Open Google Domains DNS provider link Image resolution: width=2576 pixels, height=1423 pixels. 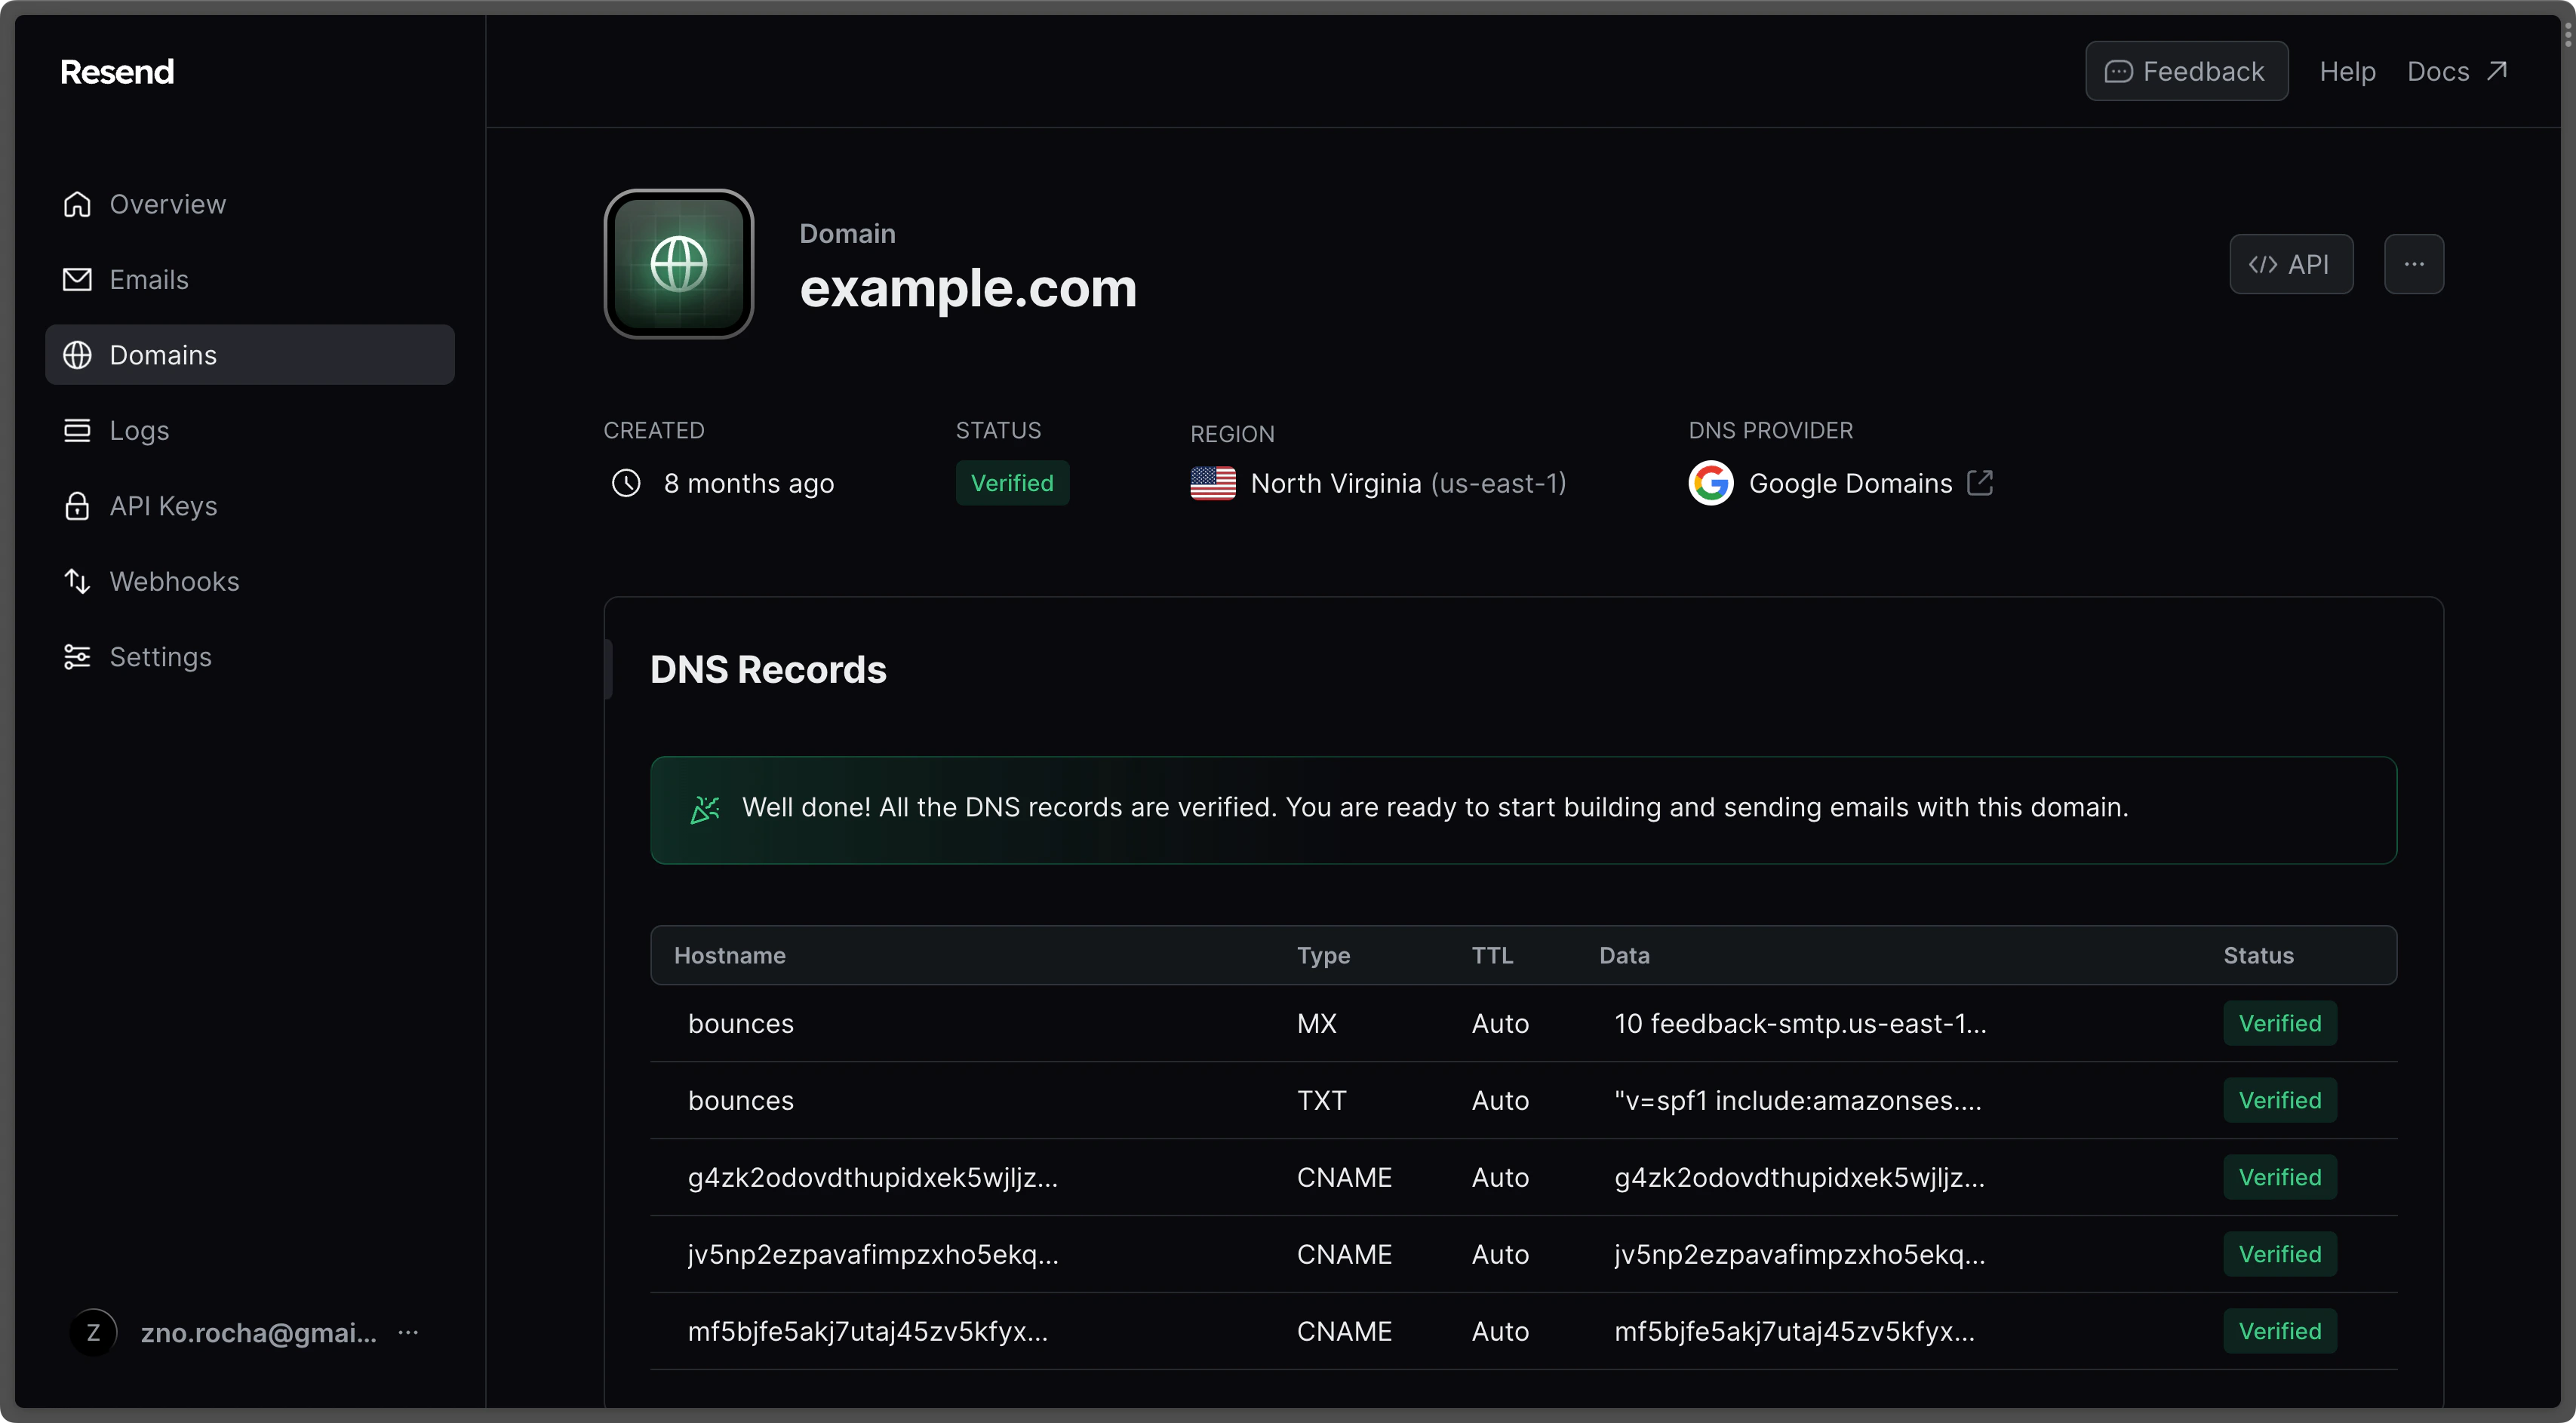pos(1850,482)
